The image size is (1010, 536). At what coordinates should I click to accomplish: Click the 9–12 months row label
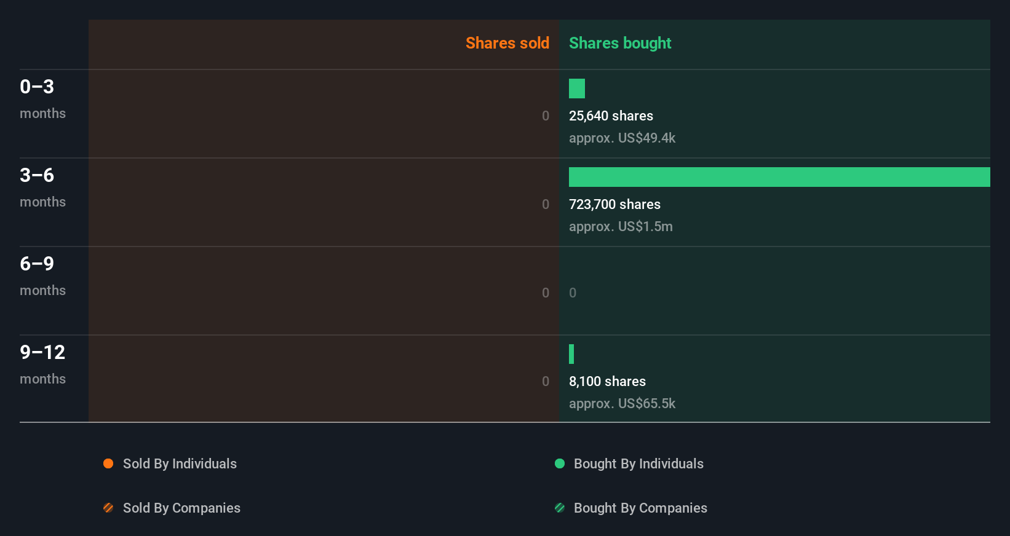[x=42, y=365]
